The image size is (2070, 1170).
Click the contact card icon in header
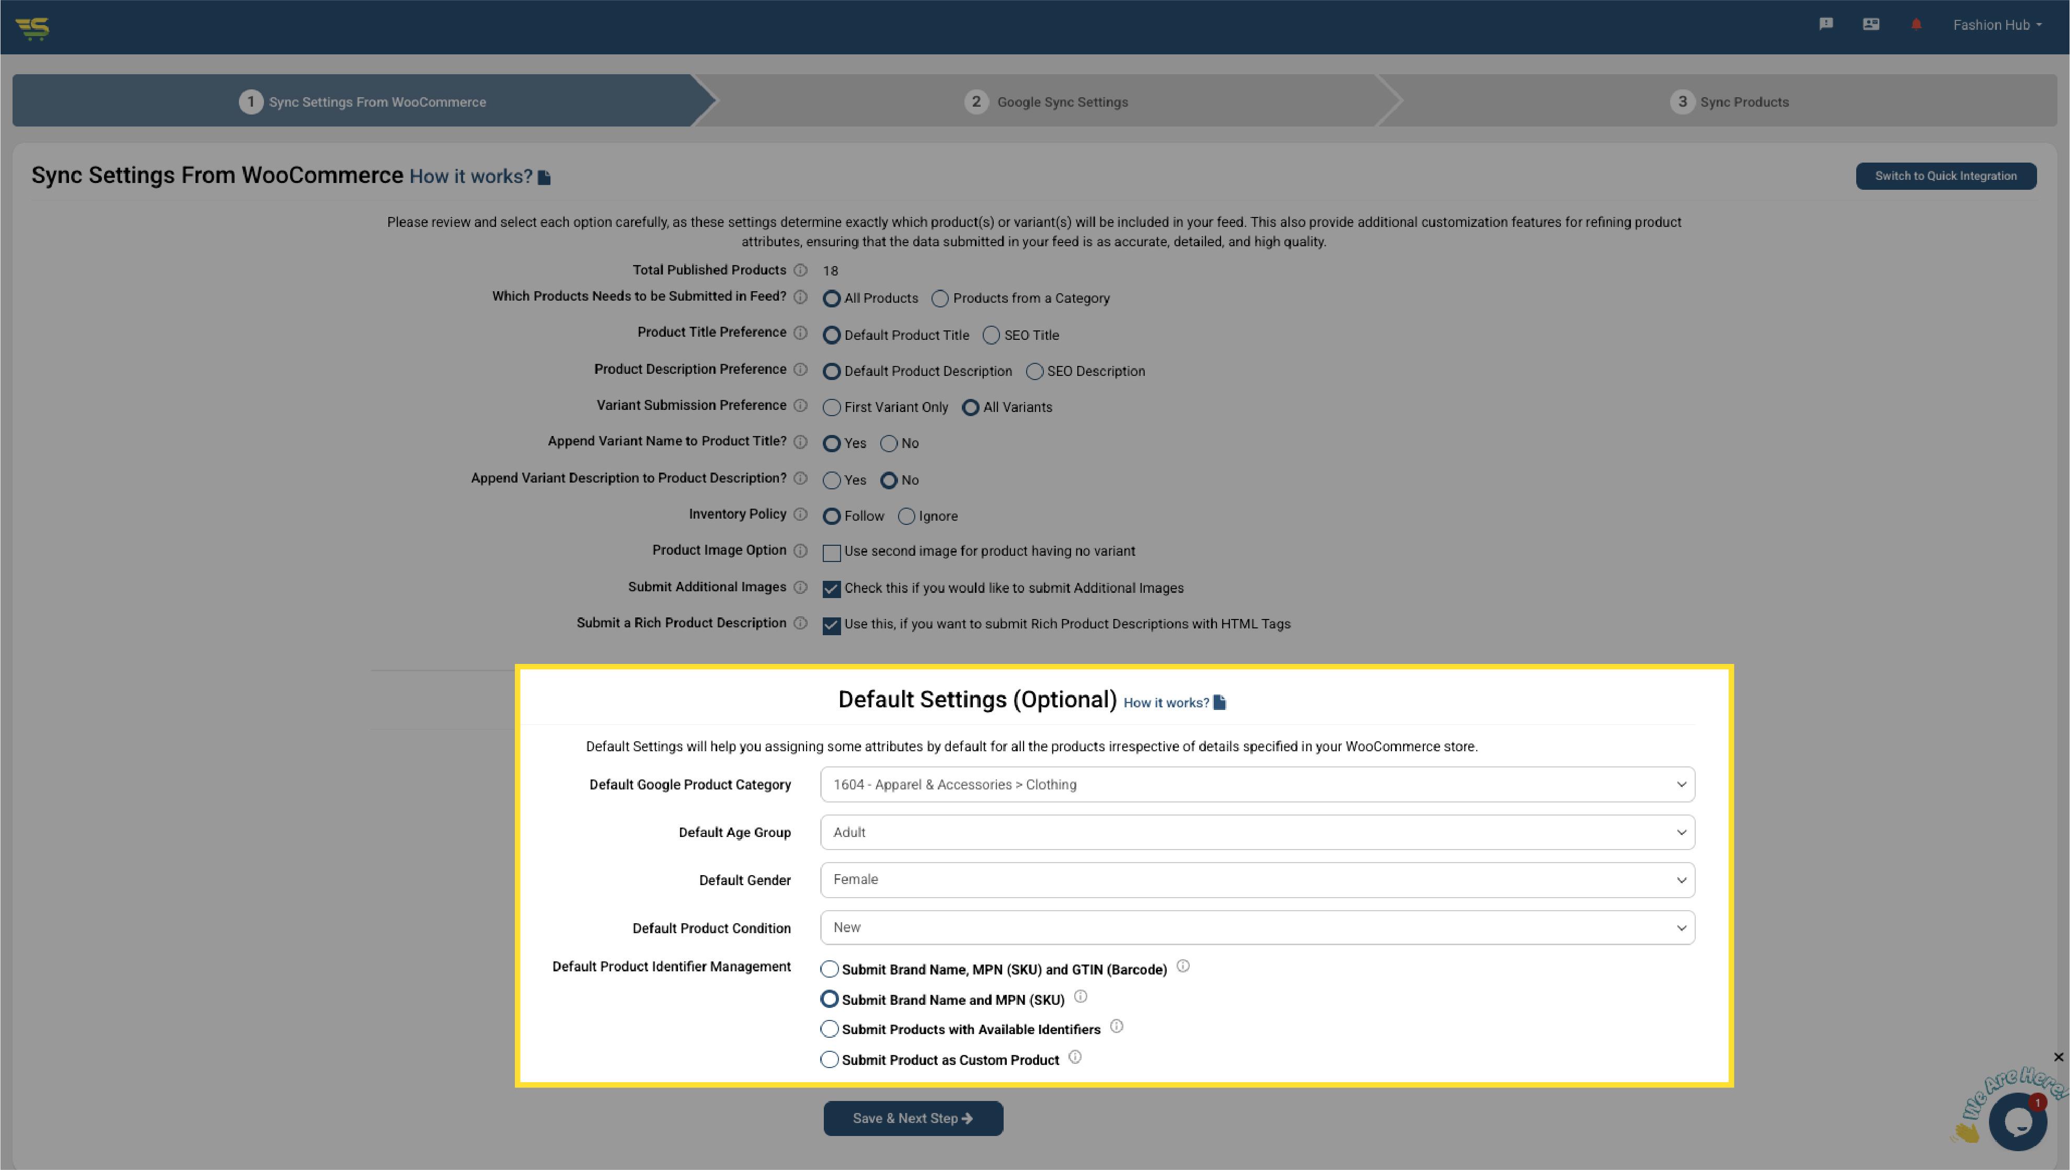1871,24
